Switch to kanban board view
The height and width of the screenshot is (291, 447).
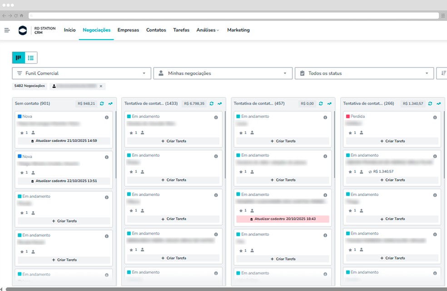19,58
